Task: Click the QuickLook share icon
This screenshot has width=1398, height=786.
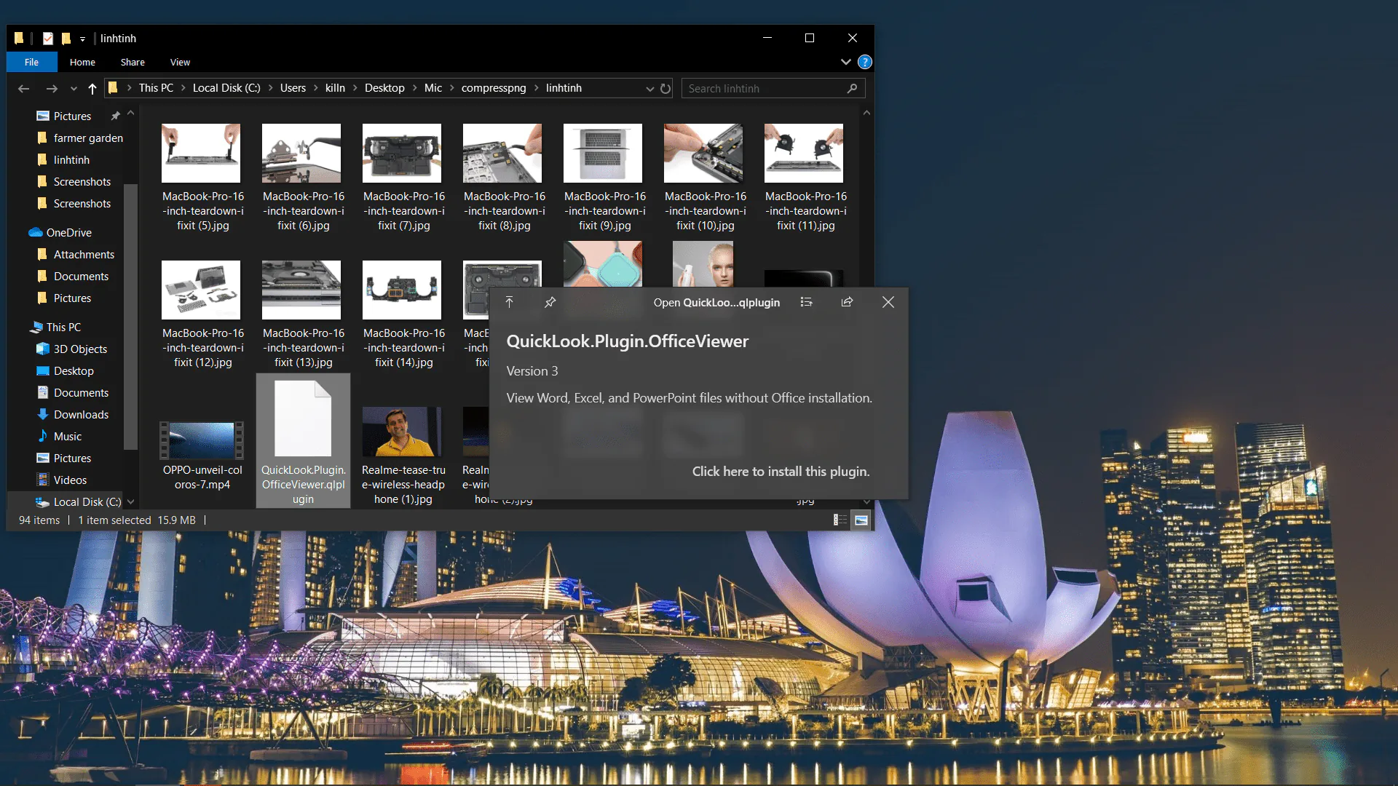Action: pos(847,302)
